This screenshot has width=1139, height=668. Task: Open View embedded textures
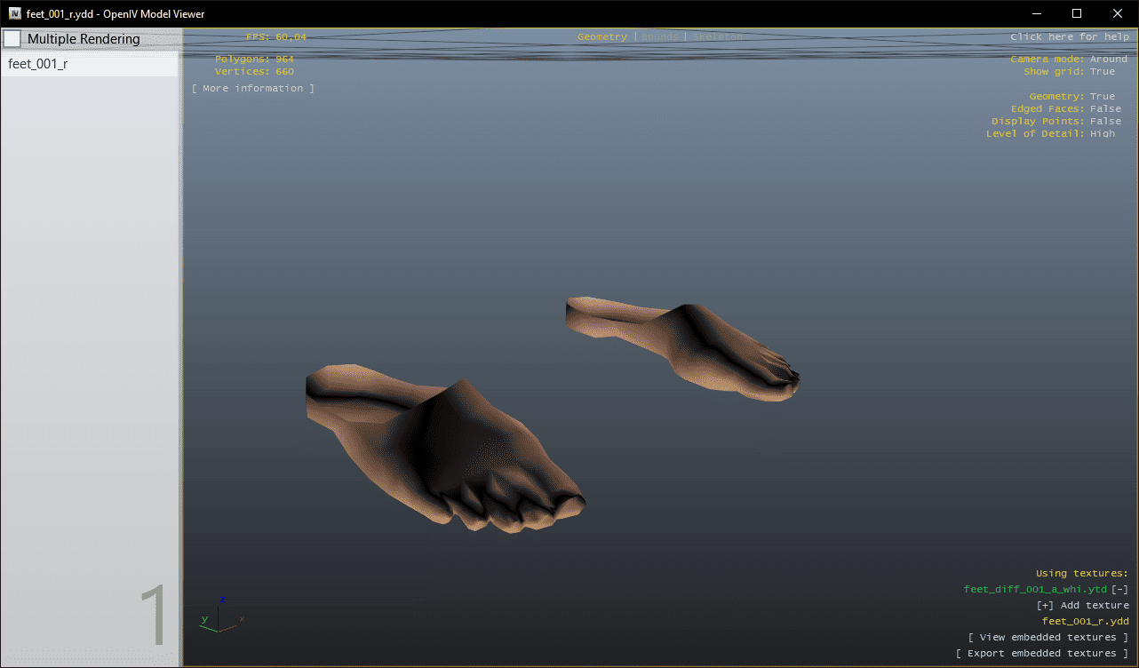coord(1047,638)
